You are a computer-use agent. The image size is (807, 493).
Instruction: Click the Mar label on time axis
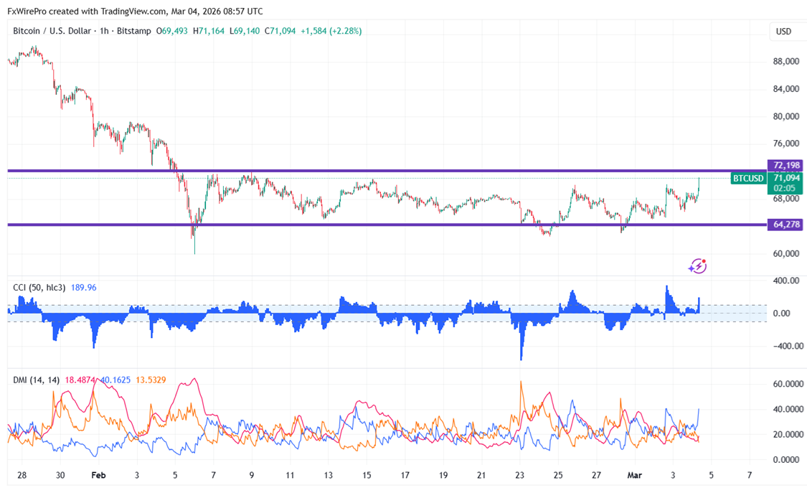click(635, 475)
